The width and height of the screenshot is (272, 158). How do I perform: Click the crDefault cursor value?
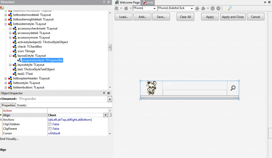(x=54, y=133)
